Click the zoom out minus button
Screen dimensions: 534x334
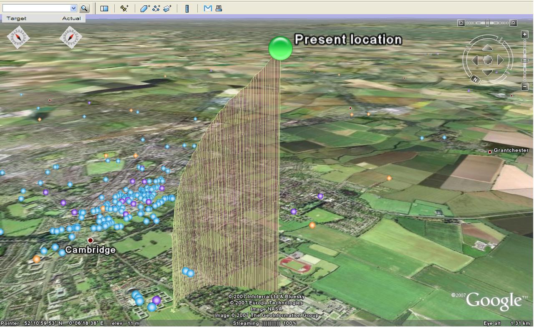coord(525,87)
